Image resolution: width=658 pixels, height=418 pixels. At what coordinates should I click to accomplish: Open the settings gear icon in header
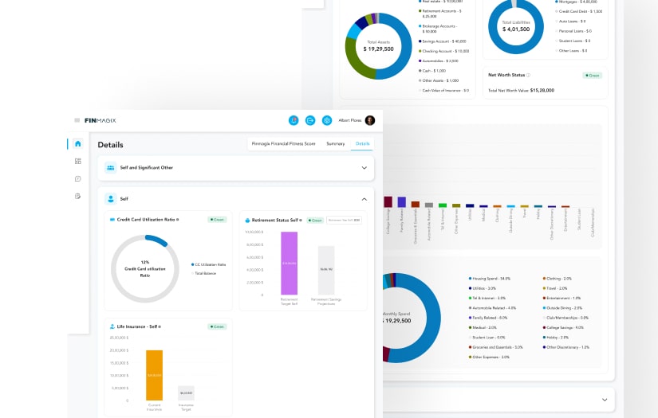(327, 120)
